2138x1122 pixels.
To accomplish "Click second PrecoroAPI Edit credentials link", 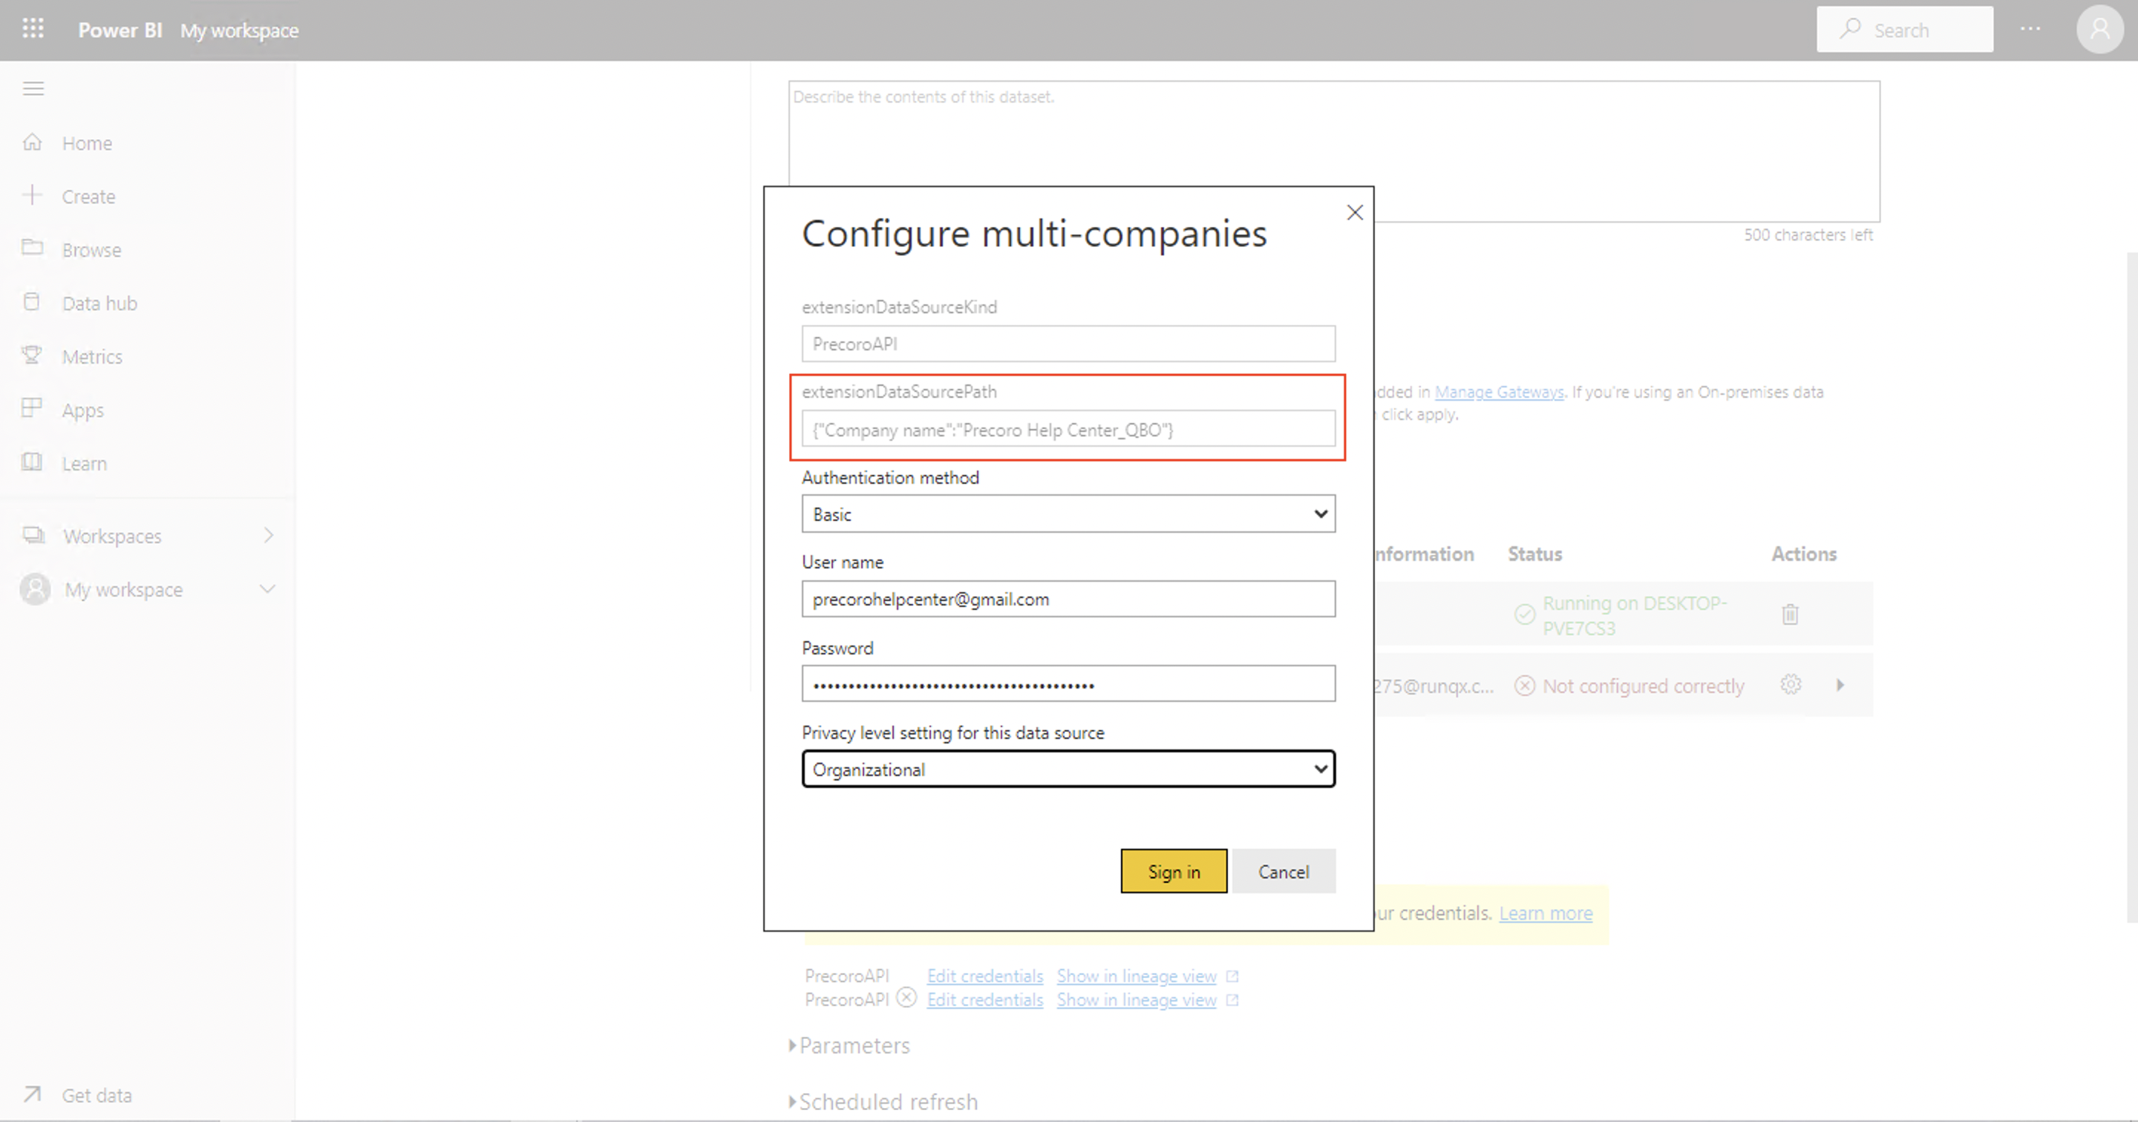I will click(984, 1000).
